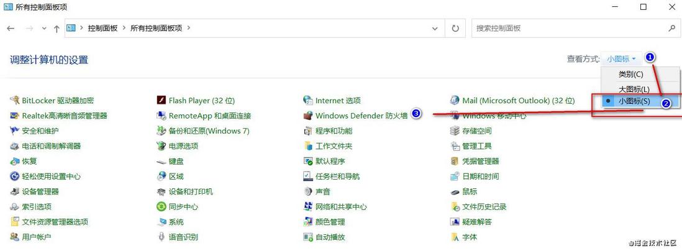Click the 网络和共享中心 icon

(x=308, y=207)
